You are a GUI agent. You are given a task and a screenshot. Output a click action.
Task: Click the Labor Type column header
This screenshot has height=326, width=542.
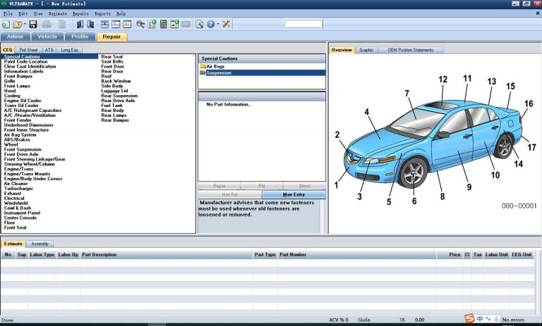tap(42, 255)
